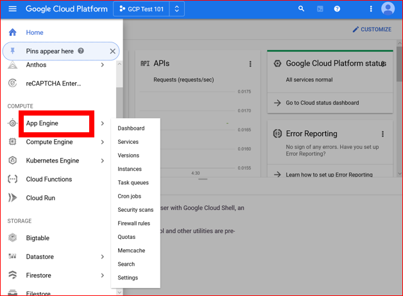
Task: Click navigation menu scrollbar down arrow
Action: point(119,292)
